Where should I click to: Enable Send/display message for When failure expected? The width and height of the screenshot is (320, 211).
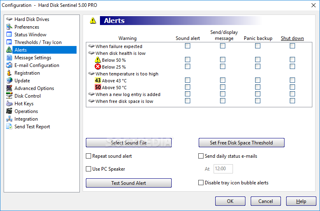(222, 46)
